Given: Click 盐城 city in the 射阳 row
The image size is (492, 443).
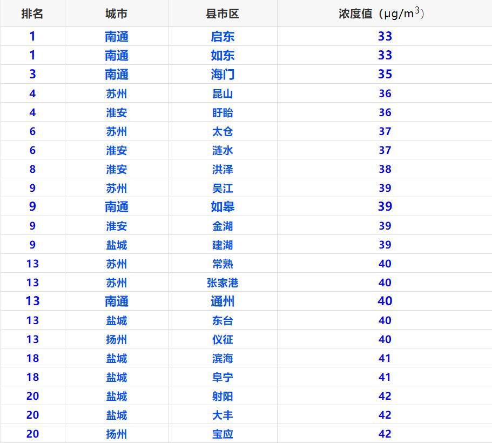Looking at the screenshot, I should [117, 396].
